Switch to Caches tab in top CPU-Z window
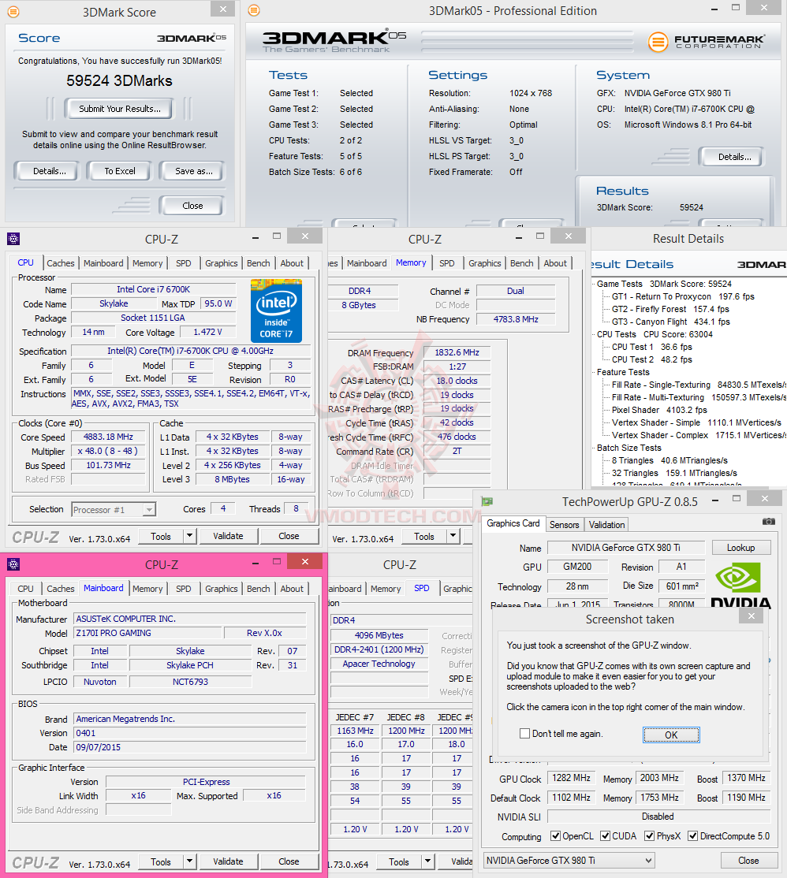 point(61,263)
